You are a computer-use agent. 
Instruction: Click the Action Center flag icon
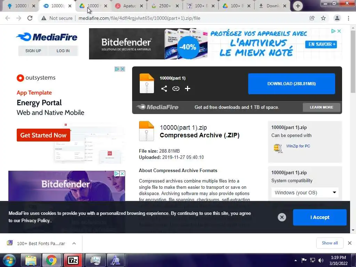pos(304,260)
